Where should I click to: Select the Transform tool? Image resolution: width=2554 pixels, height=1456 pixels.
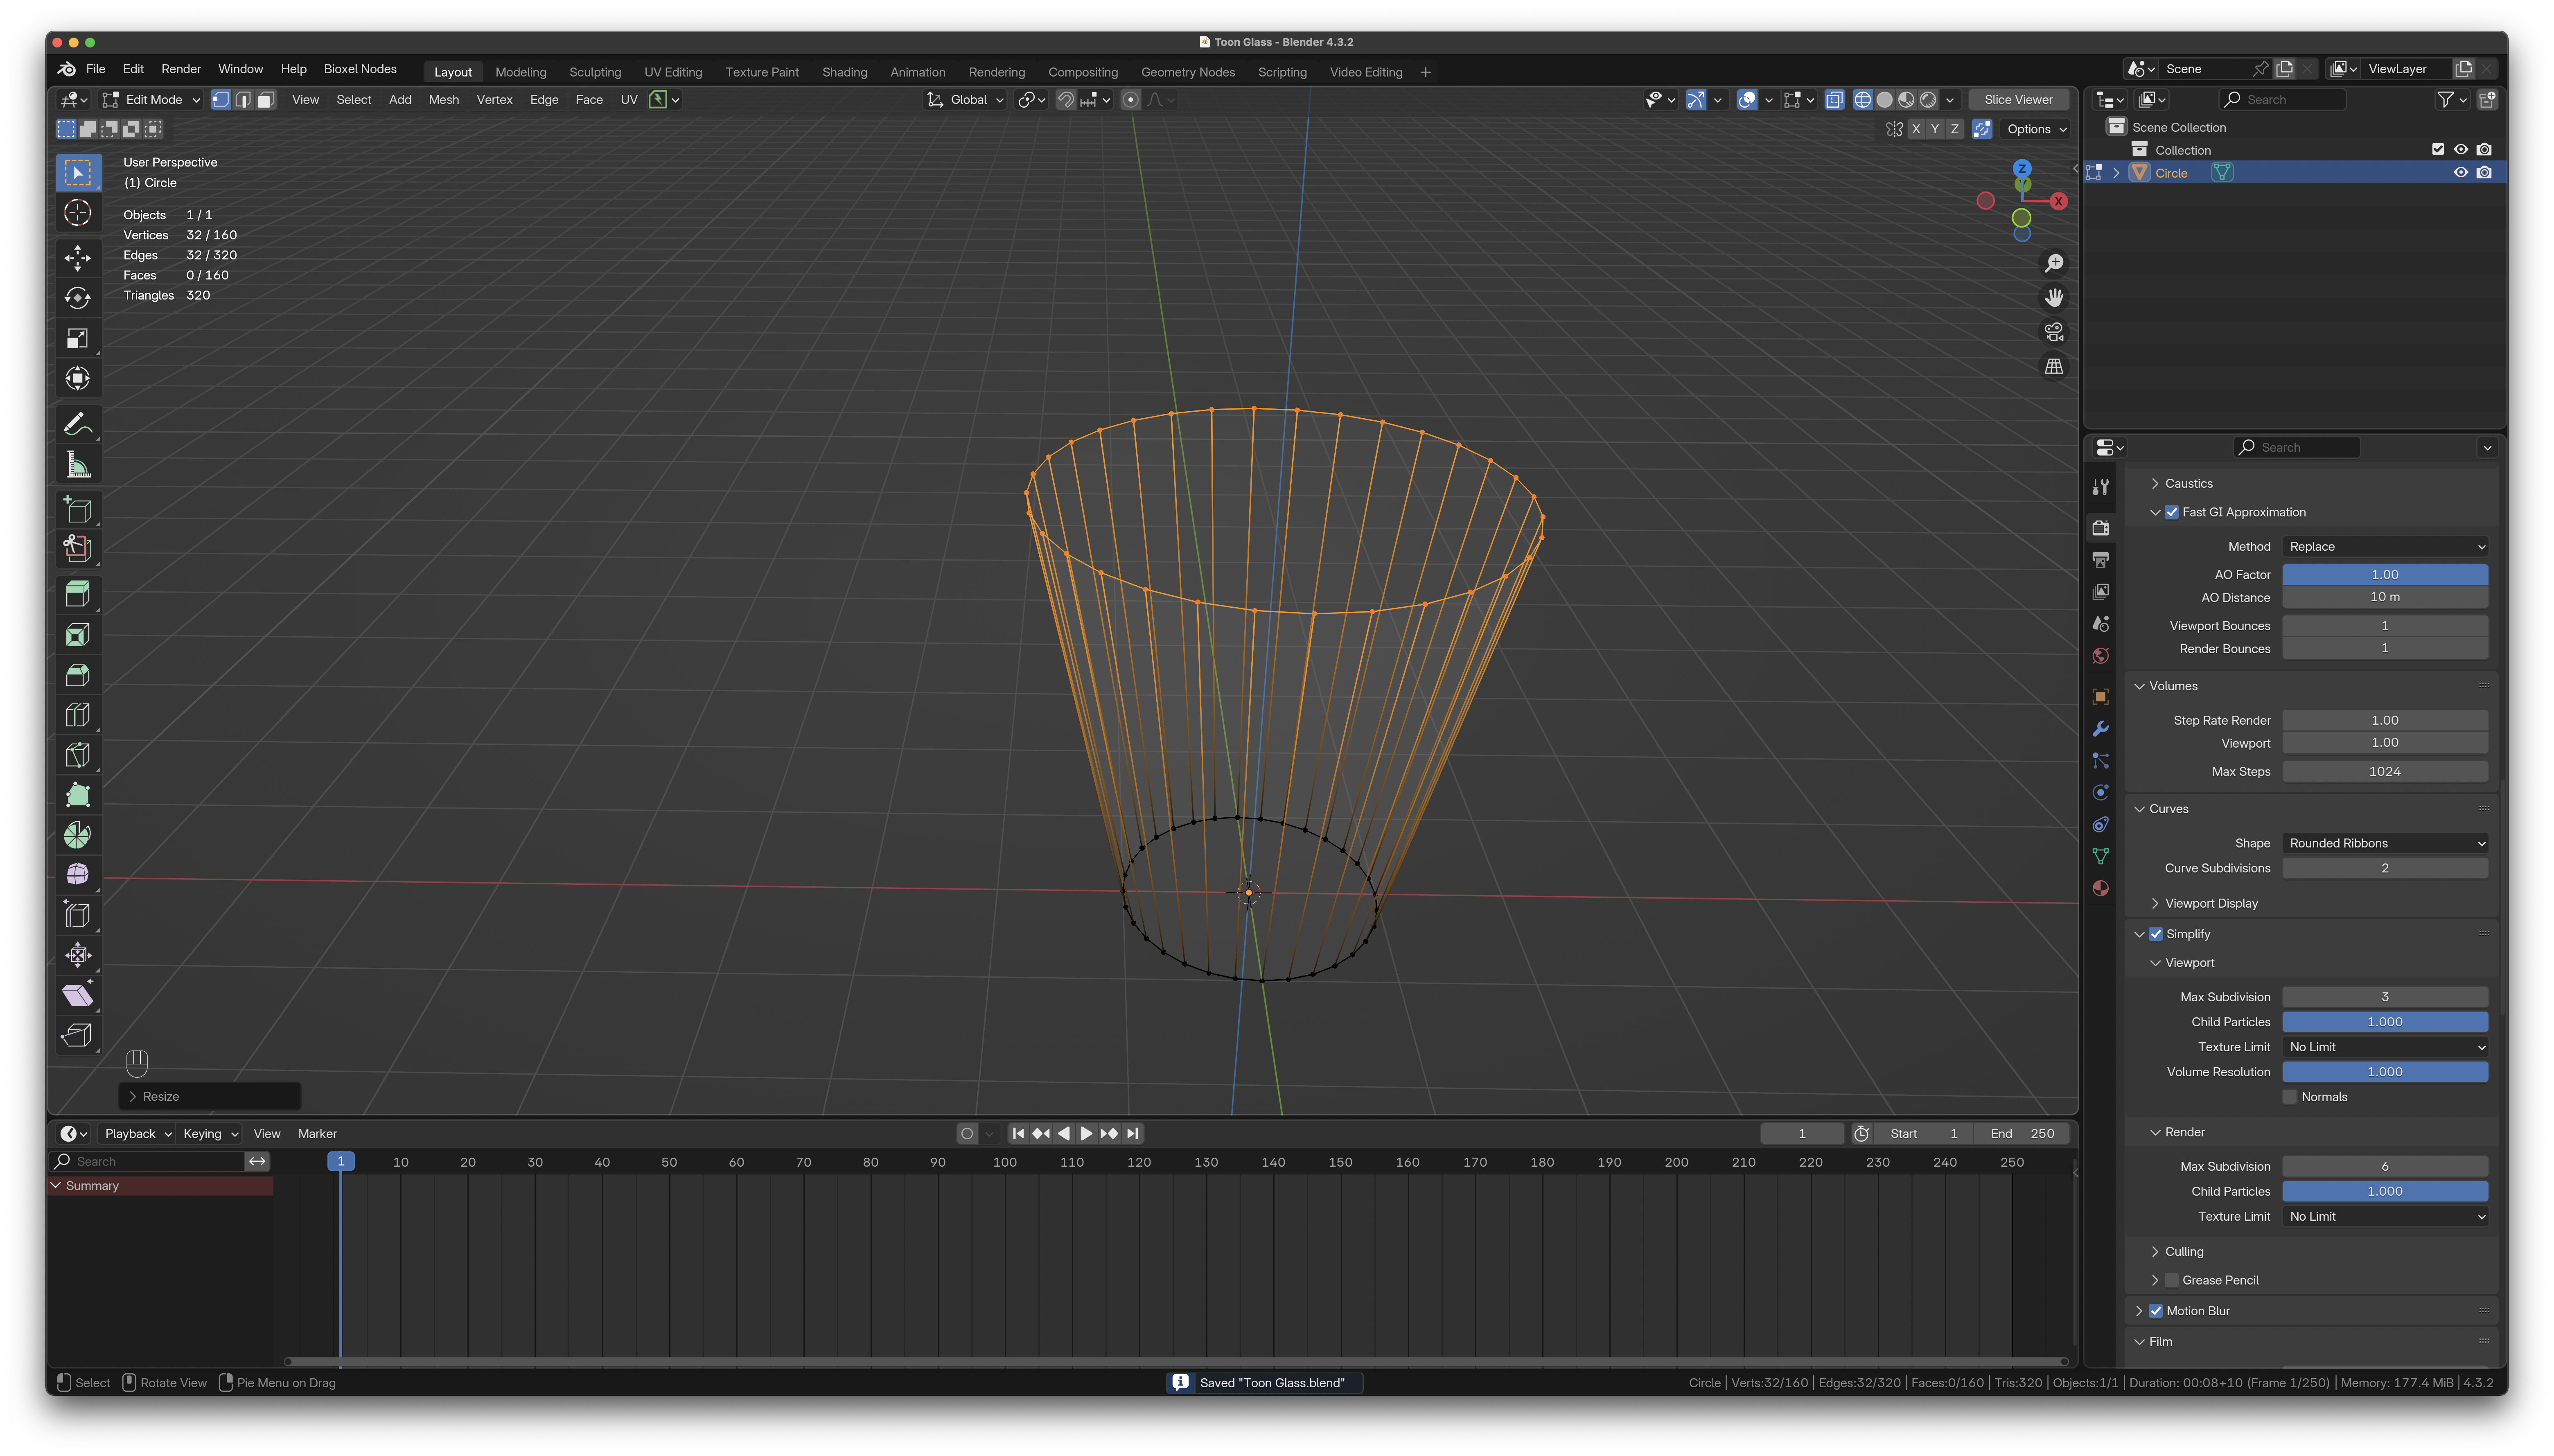pyautogui.click(x=78, y=378)
